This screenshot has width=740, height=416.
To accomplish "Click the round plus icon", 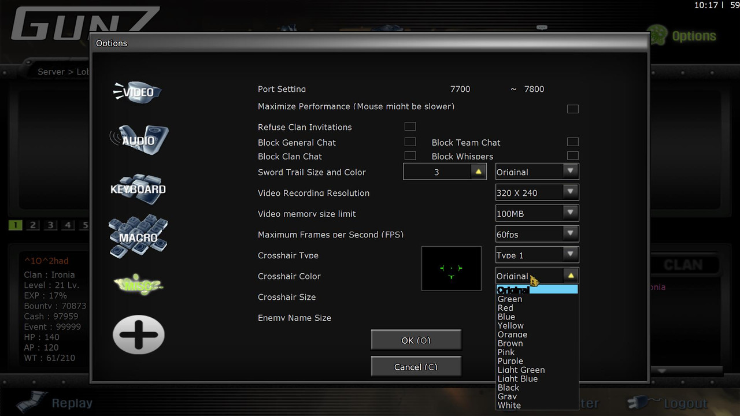I will point(139,335).
